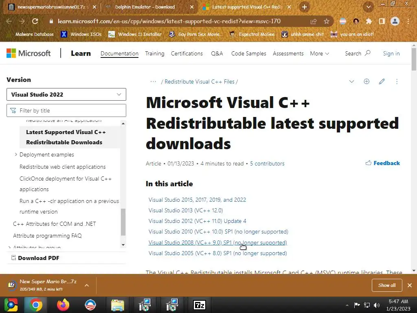Expand the More menu in Learn header
Viewport: 417px width, 313px height.
point(319,53)
